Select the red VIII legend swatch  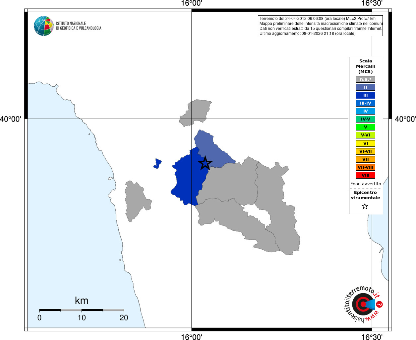click(366, 175)
